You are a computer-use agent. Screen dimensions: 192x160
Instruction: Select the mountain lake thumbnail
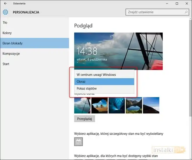pos(134,105)
